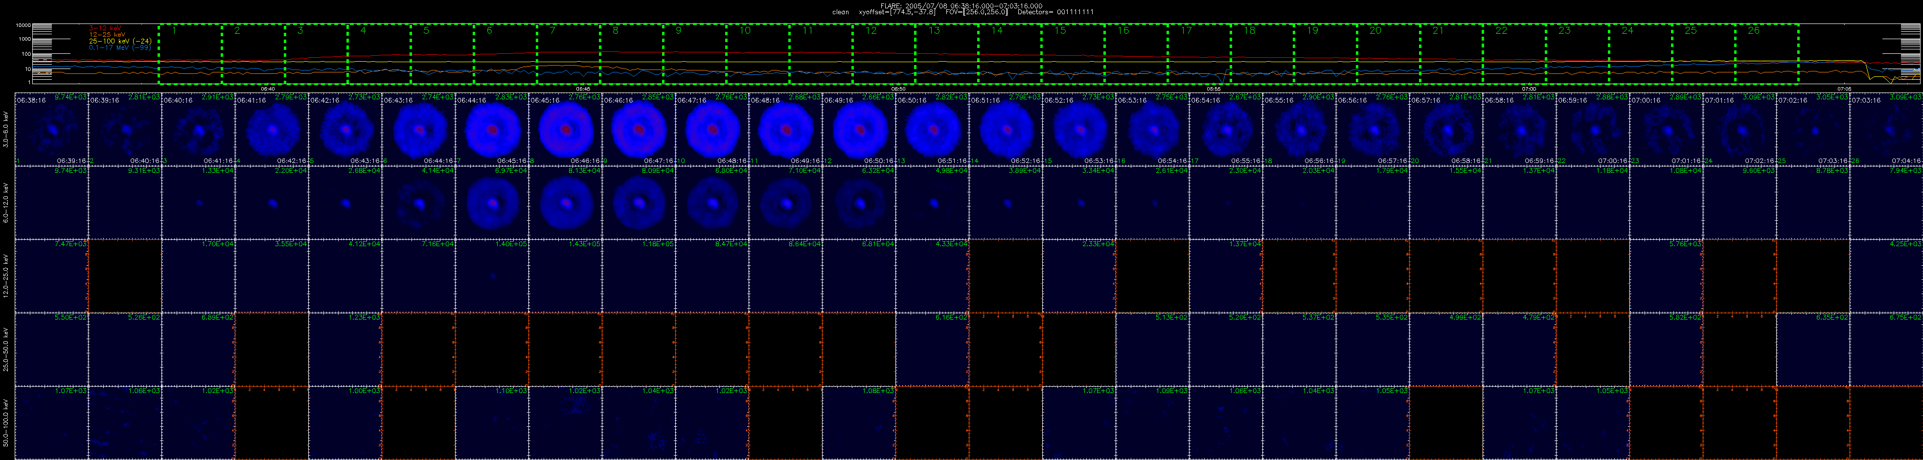Click the 6.0-12.0 keV row label
The image size is (1923, 460).
6,203
